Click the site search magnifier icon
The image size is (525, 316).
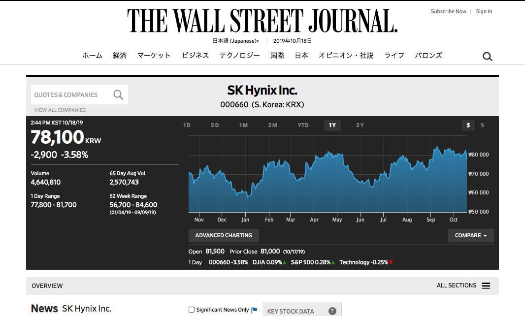pyautogui.click(x=488, y=57)
